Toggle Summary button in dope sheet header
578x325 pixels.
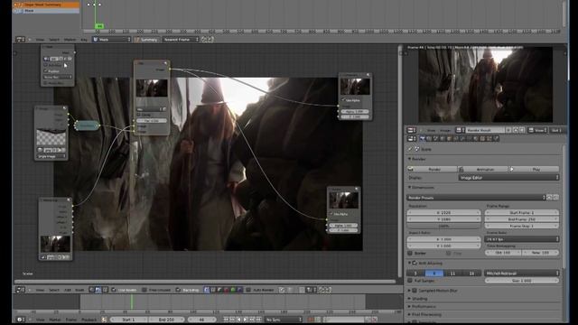click(x=146, y=40)
